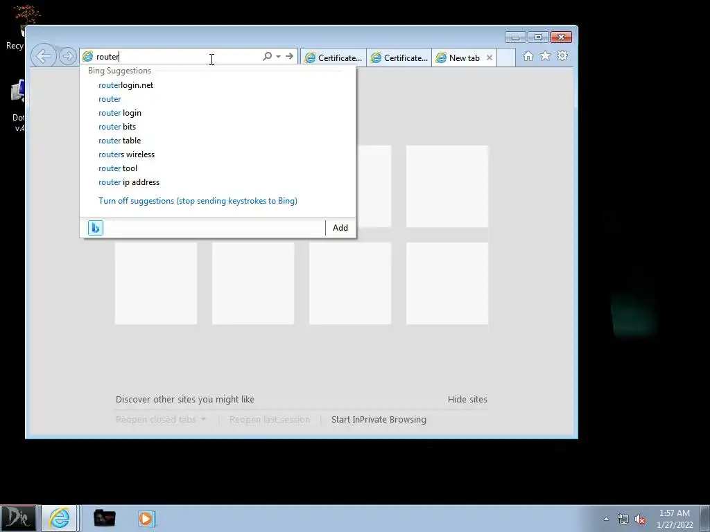The image size is (710, 532).
Task: Open the Tools gear icon
Action: pyautogui.click(x=562, y=55)
